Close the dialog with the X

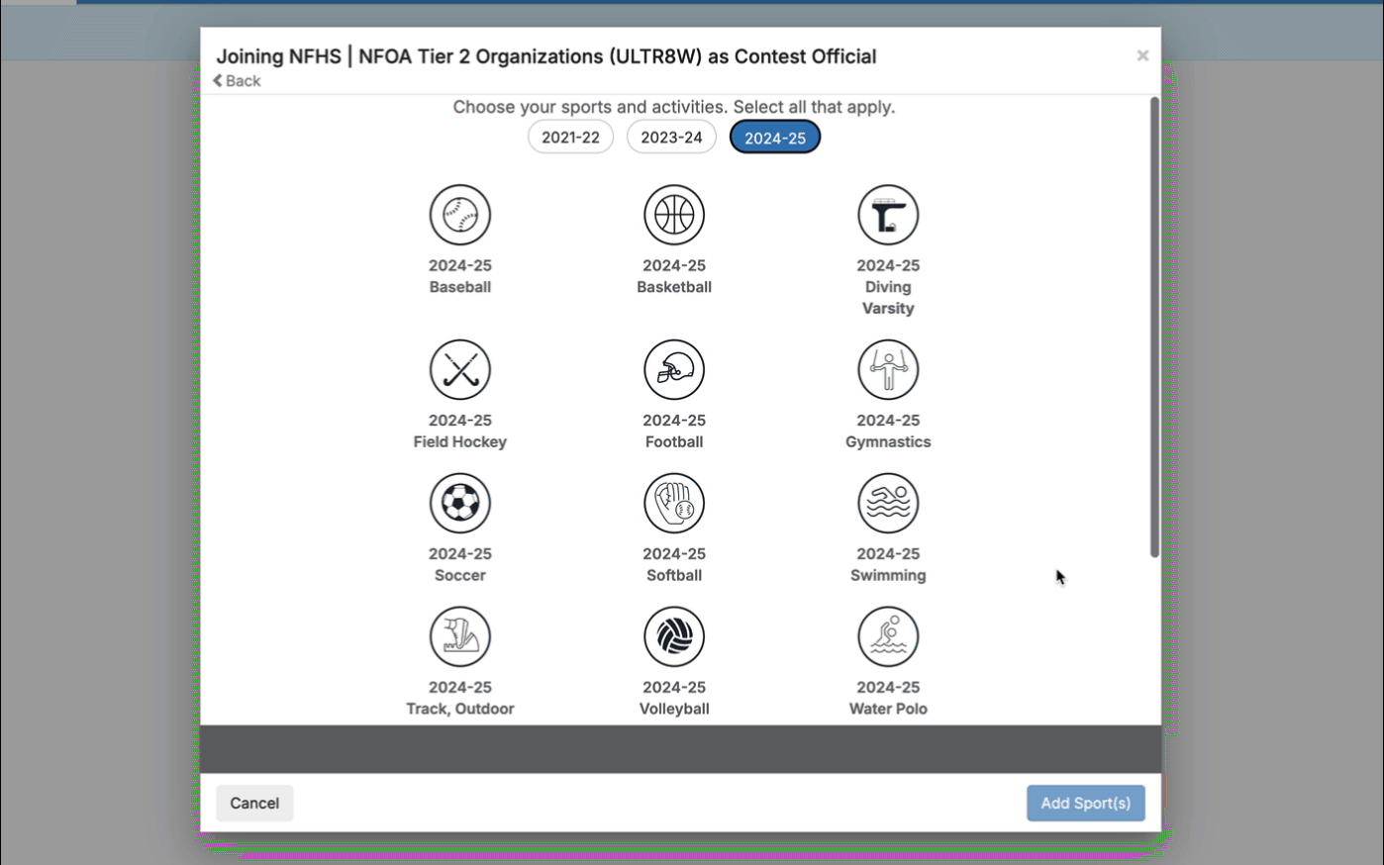(1142, 55)
